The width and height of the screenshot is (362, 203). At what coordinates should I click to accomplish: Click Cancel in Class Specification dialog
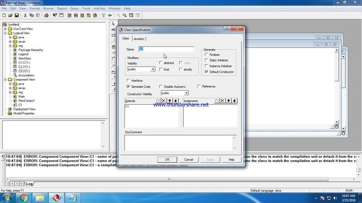(x=188, y=160)
